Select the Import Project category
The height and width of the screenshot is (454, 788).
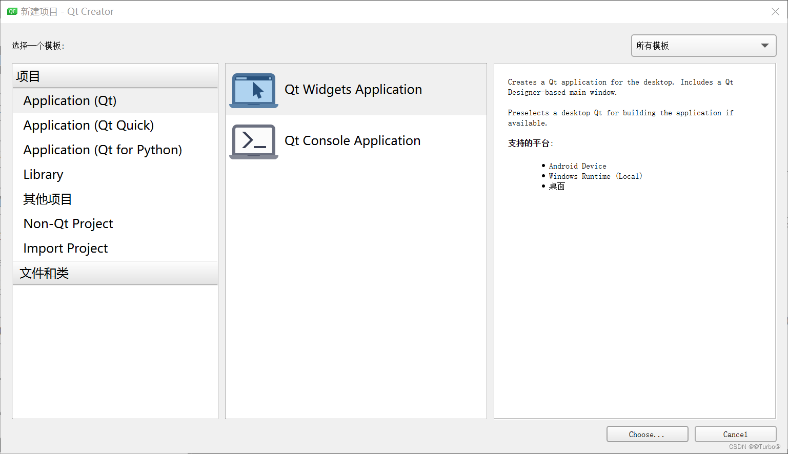point(115,249)
